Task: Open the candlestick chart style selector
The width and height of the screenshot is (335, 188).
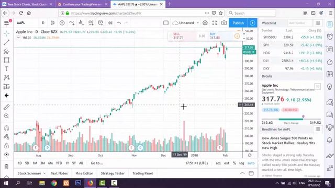Action: (x=52, y=23)
